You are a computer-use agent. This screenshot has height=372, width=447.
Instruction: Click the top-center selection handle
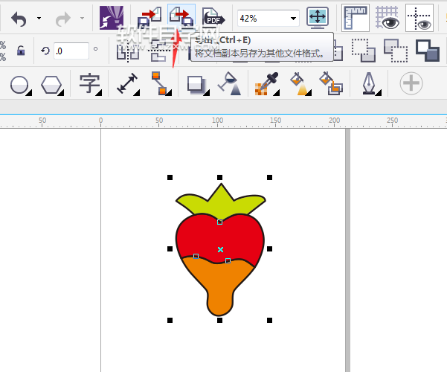coord(219,177)
